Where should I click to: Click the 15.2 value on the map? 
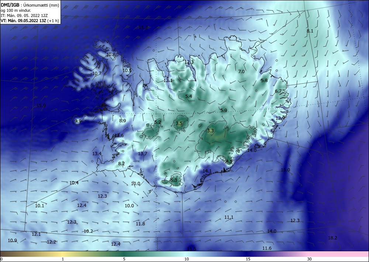143,28
